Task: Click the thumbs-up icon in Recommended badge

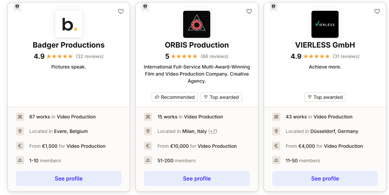Action: click(157, 97)
